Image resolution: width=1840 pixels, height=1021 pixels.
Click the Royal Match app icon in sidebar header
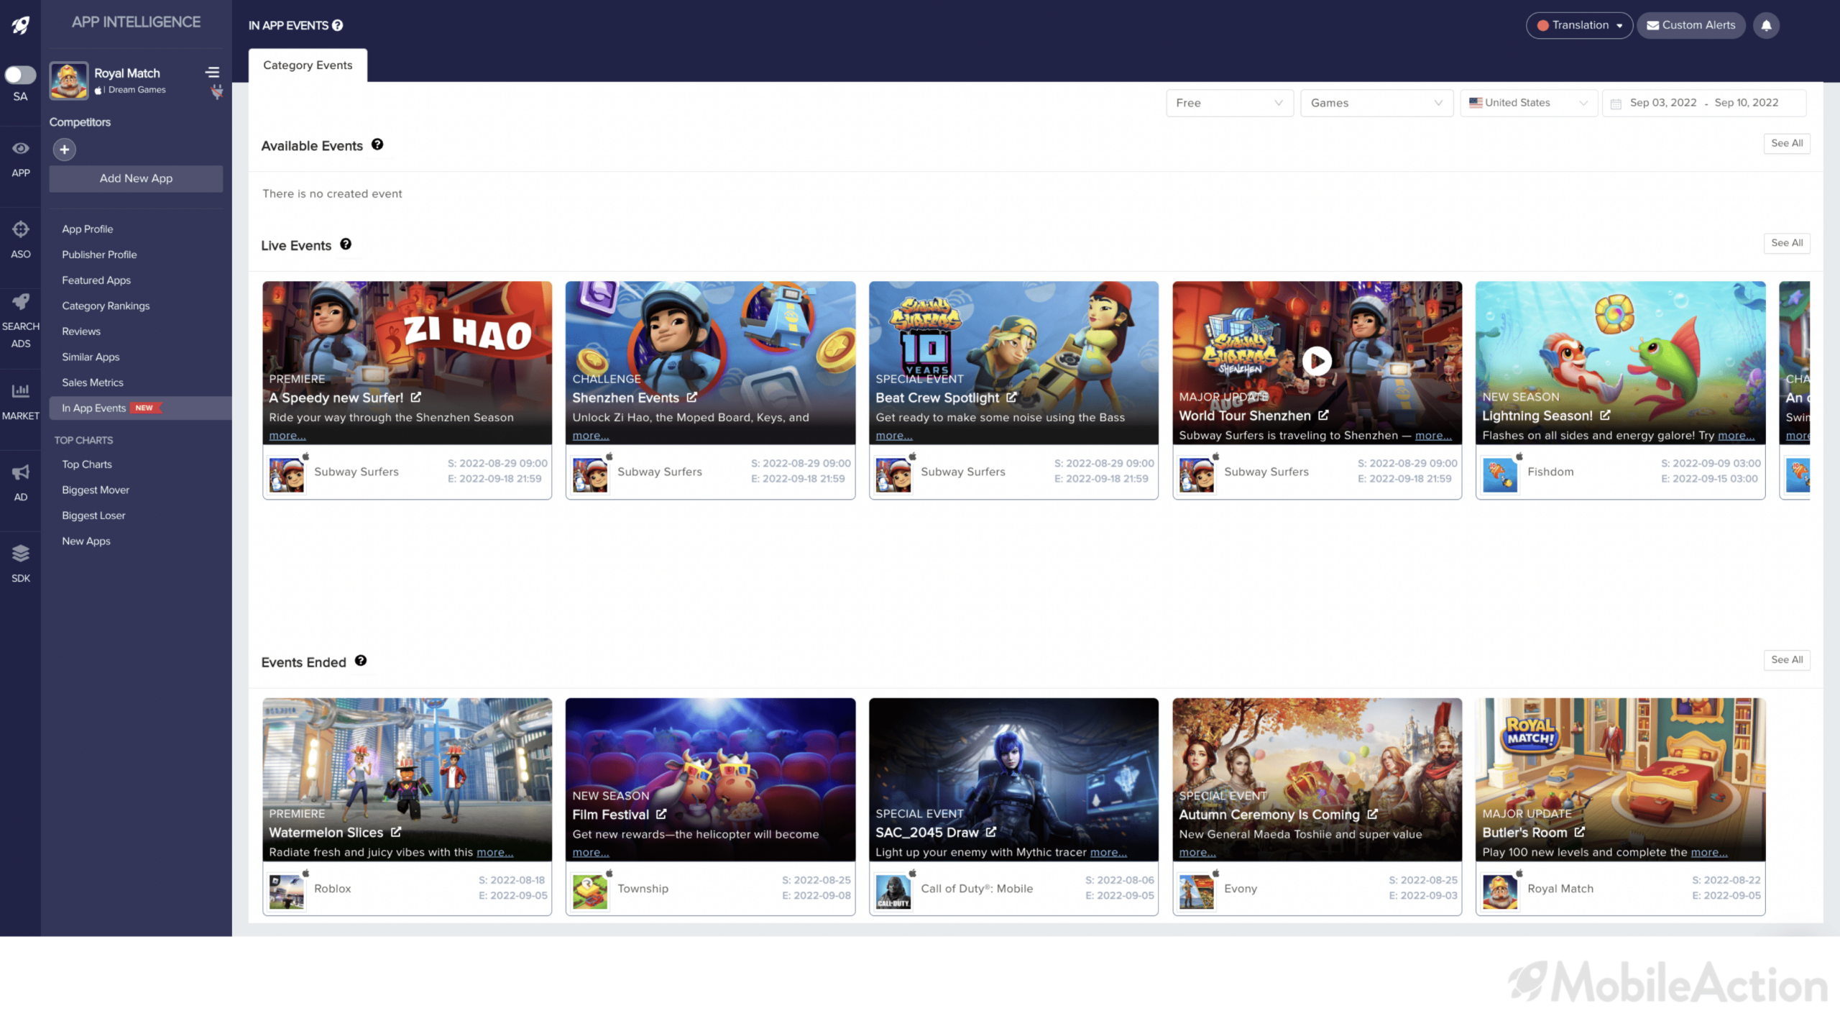(x=68, y=81)
